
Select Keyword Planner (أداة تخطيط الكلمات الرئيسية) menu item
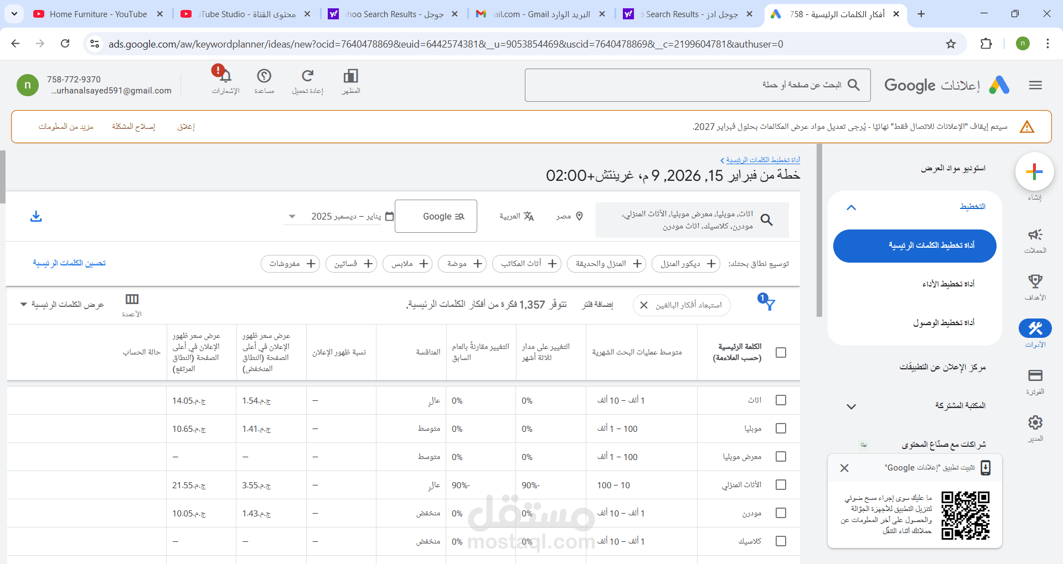[915, 246]
